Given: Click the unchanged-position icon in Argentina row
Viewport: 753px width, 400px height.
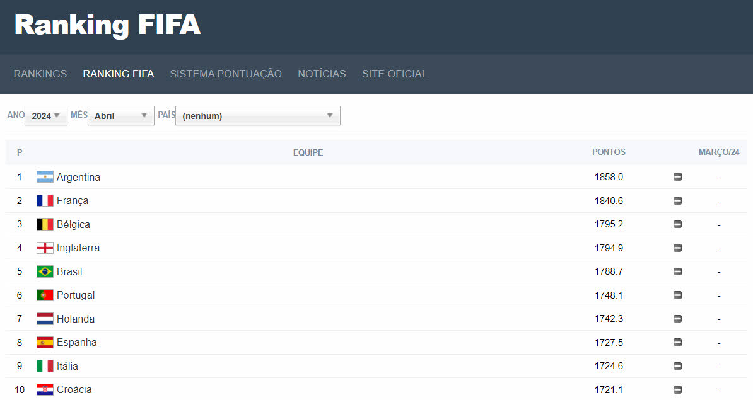Looking at the screenshot, I should tap(677, 177).
